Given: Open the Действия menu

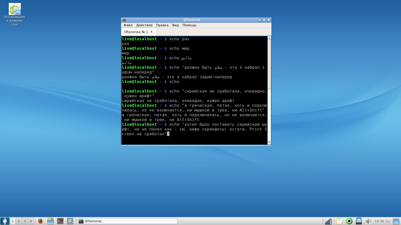Looking at the screenshot, I should point(144,25).
